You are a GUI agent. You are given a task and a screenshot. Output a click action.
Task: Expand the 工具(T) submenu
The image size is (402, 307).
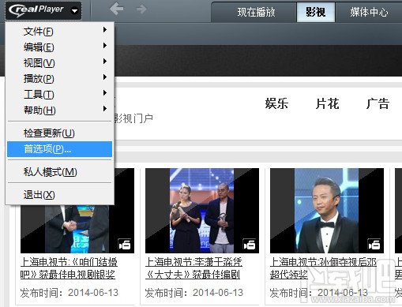tap(60, 94)
